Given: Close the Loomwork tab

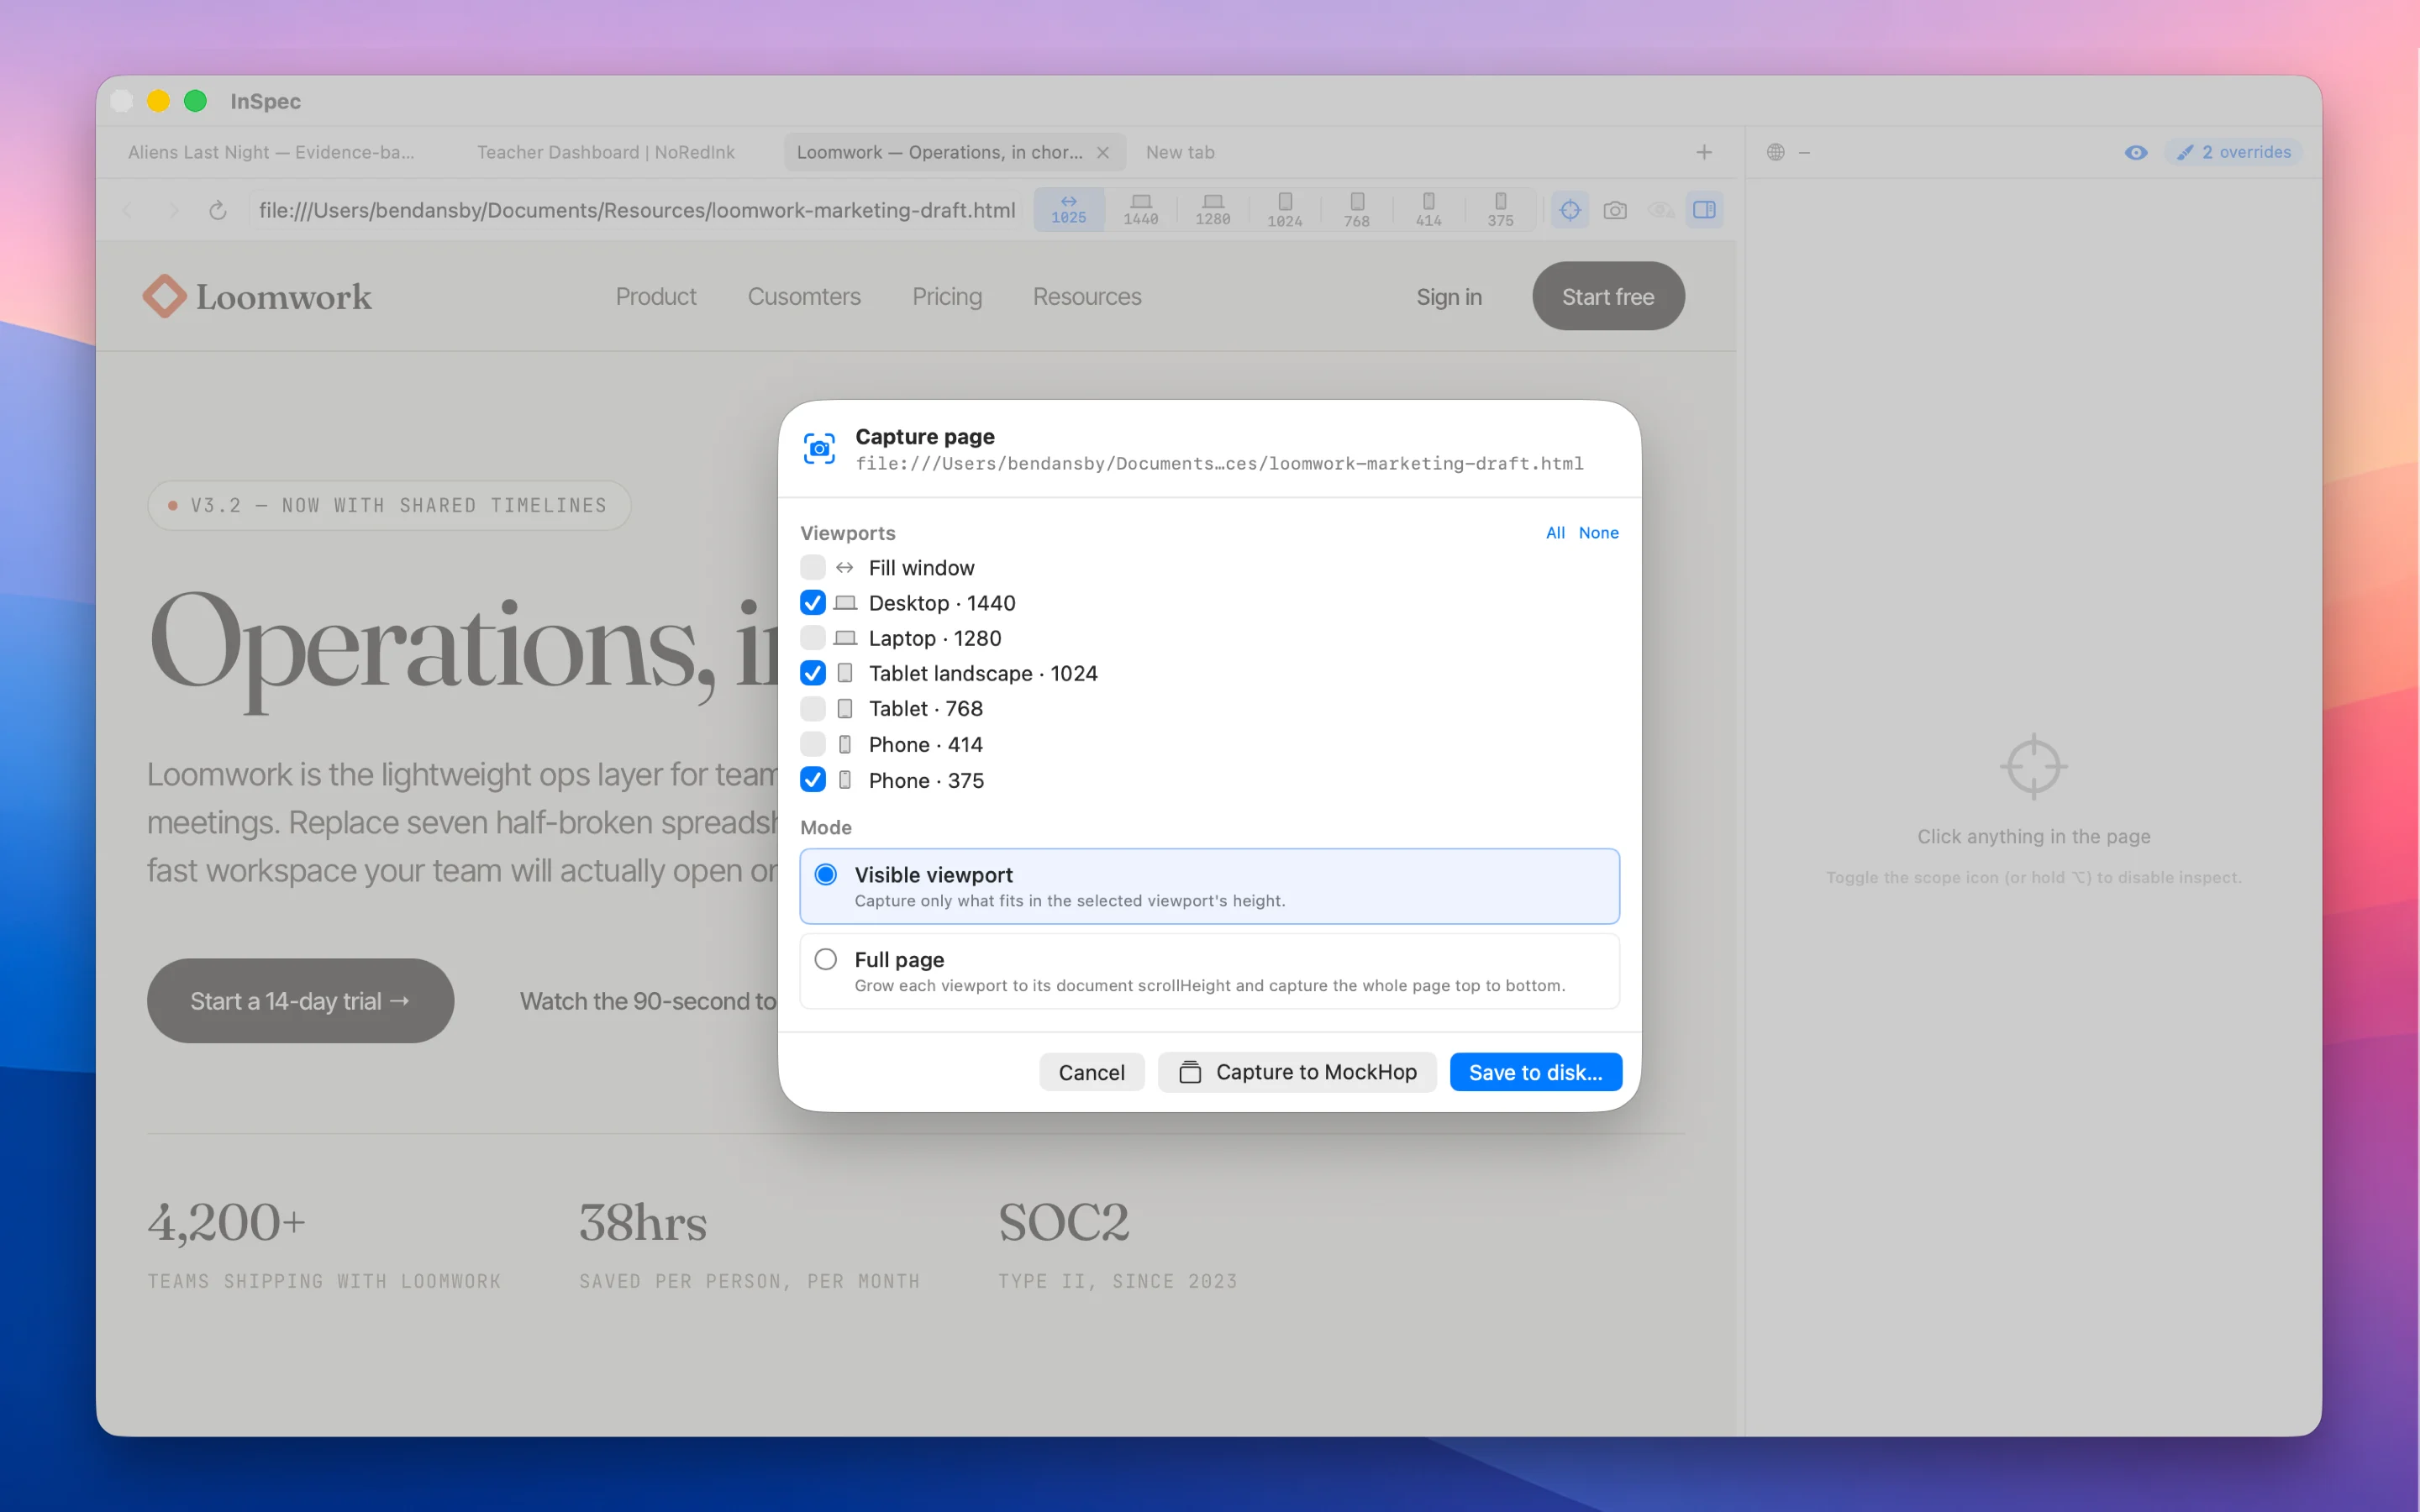Looking at the screenshot, I should pyautogui.click(x=1103, y=152).
